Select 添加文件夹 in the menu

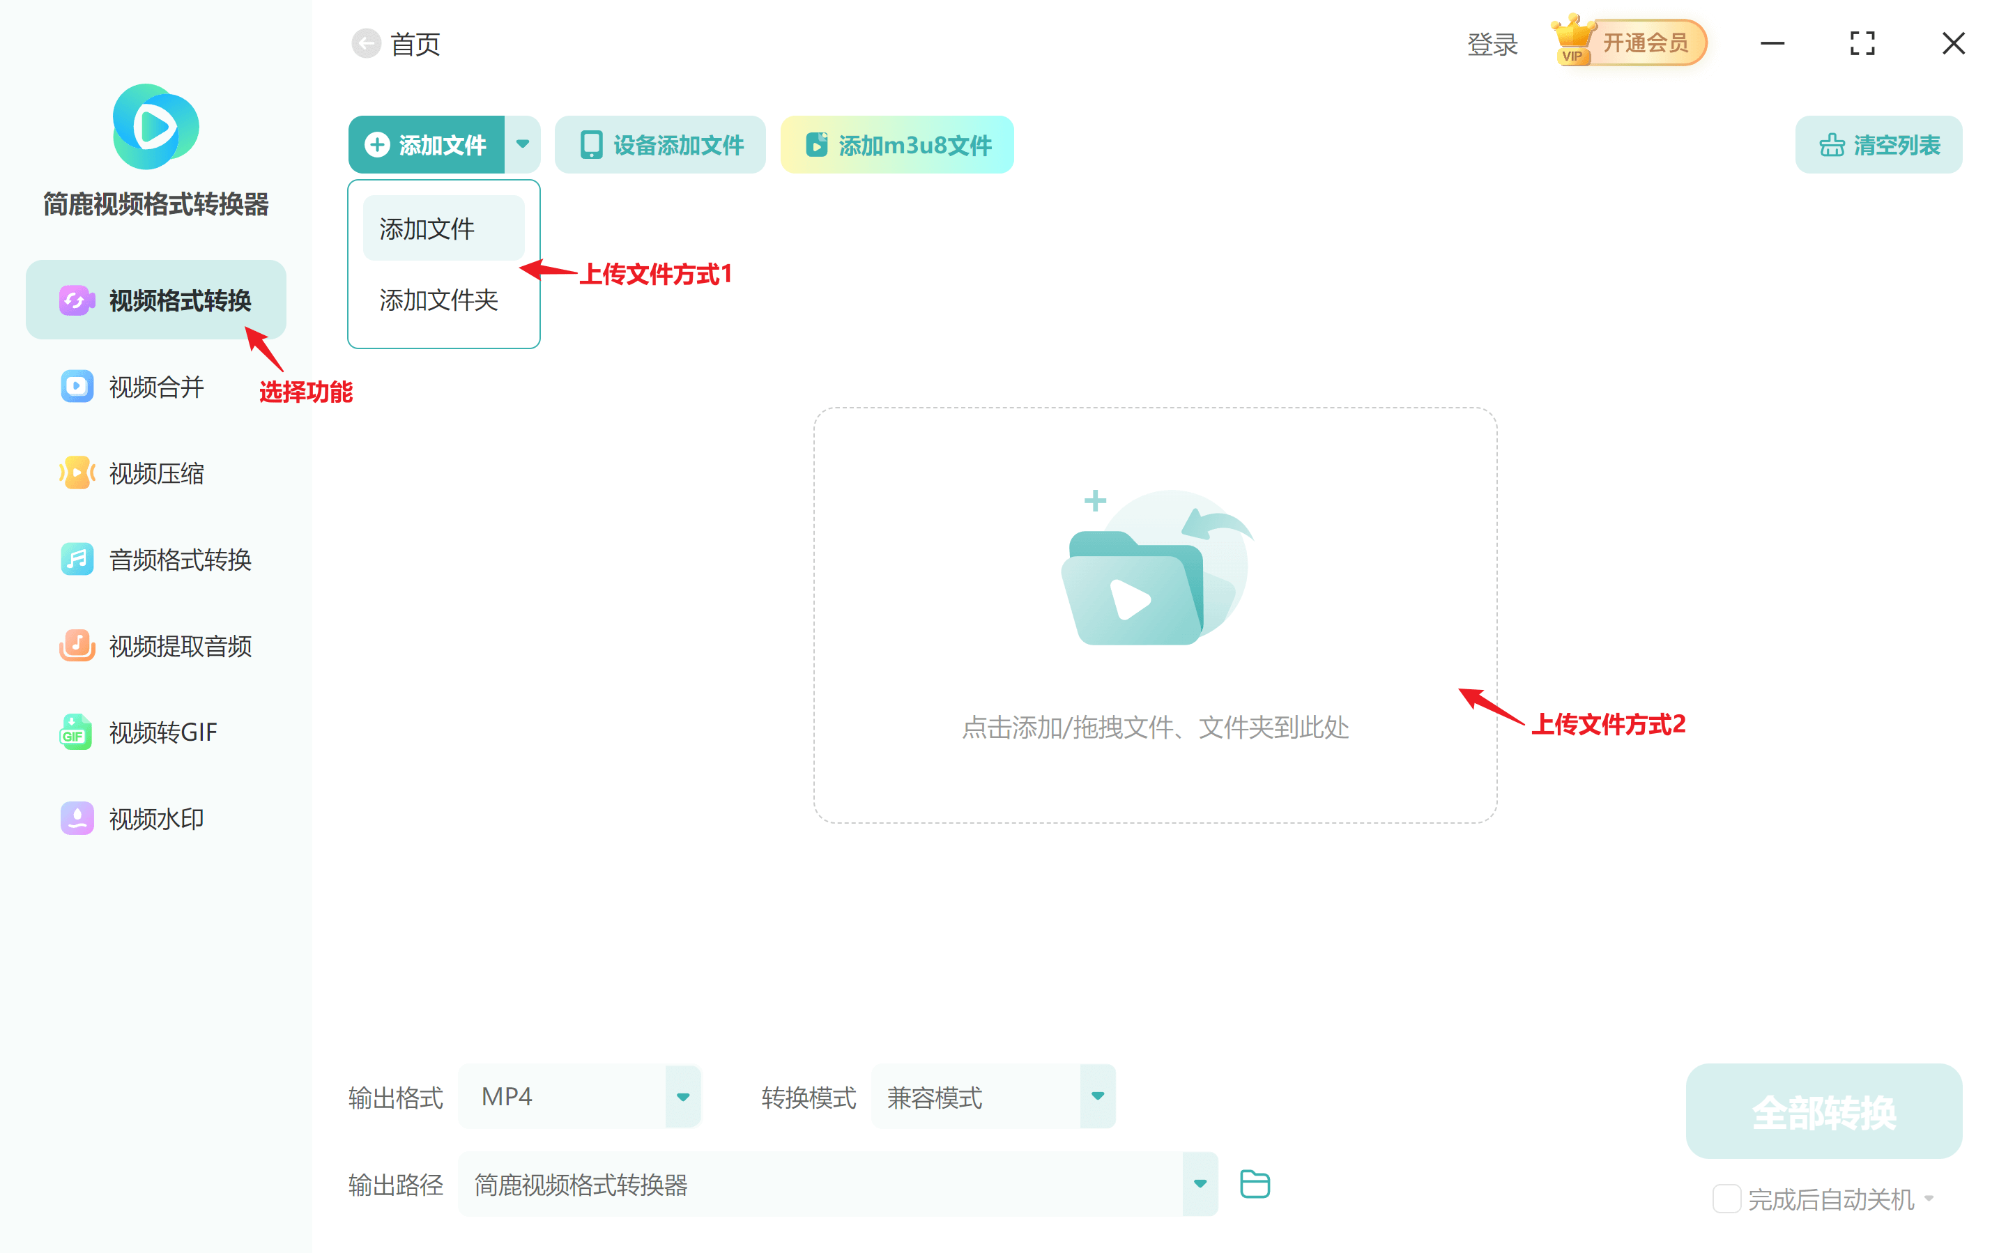[438, 300]
